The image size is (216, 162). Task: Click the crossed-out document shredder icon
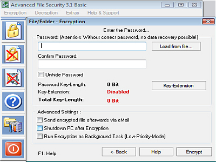(13, 78)
